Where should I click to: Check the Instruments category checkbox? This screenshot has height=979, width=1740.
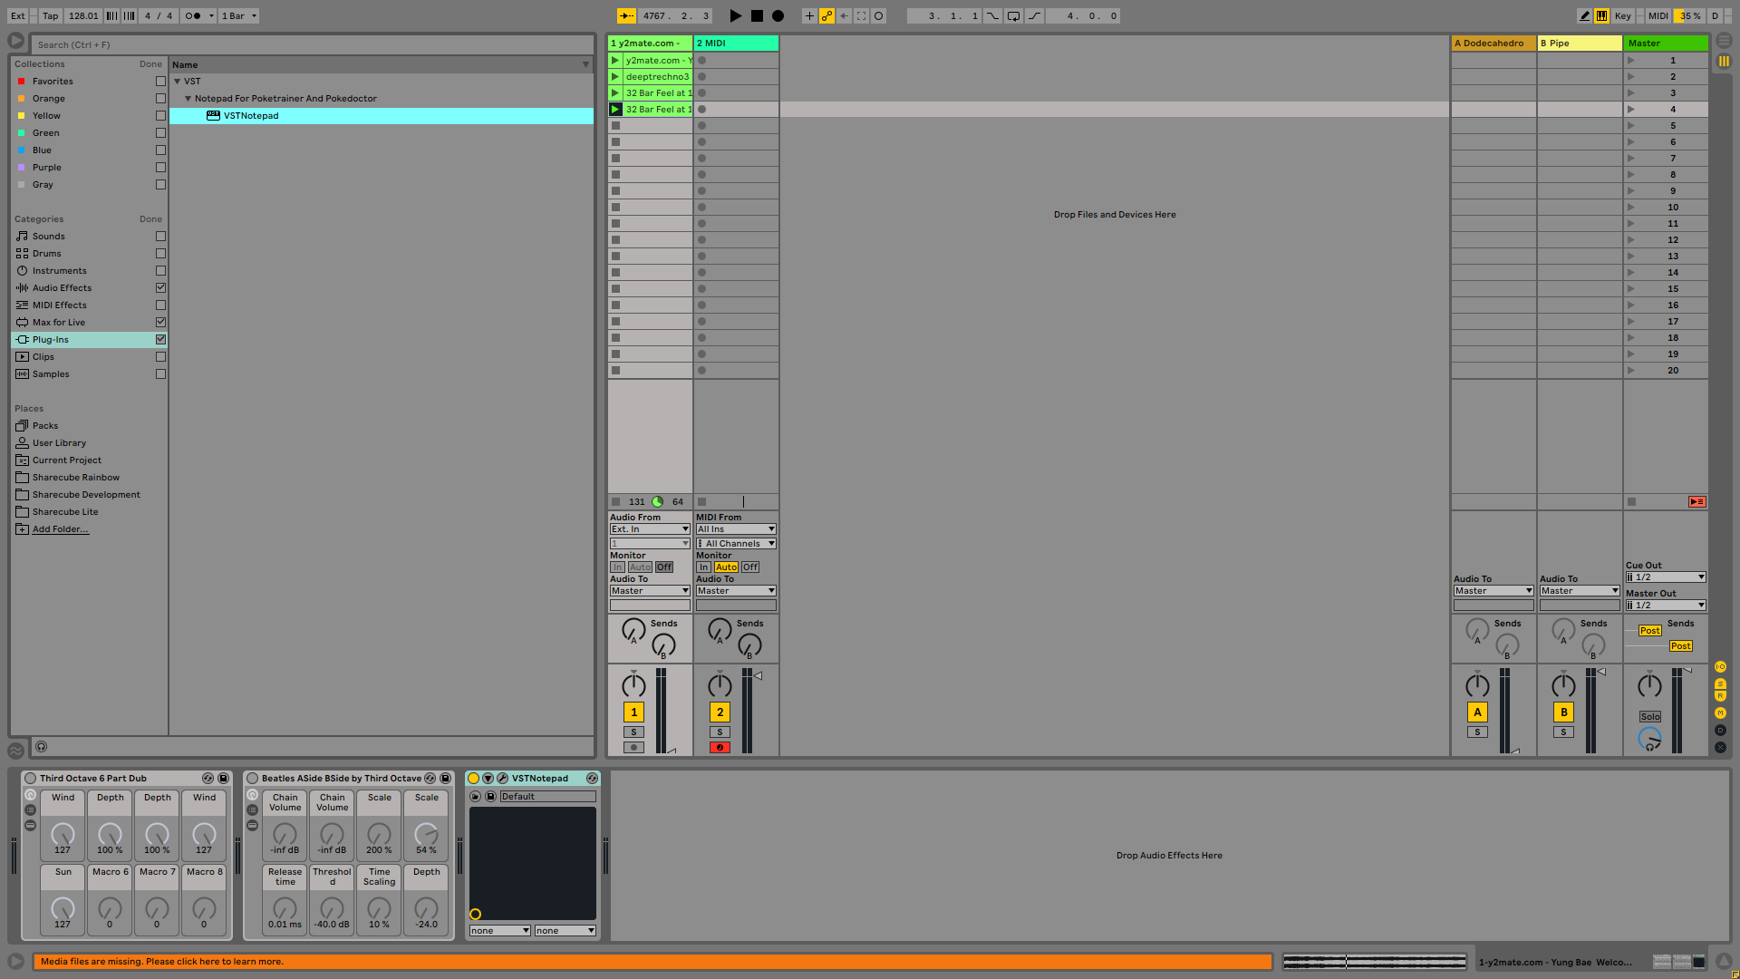click(x=160, y=271)
